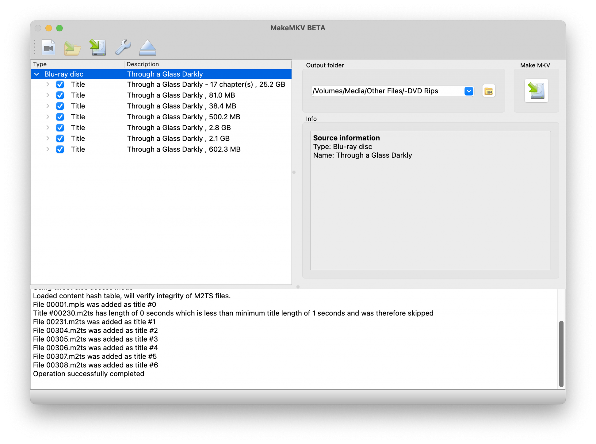This screenshot has height=444, width=596.
Task: Click the 2.8 GB title description
Action: coord(178,127)
